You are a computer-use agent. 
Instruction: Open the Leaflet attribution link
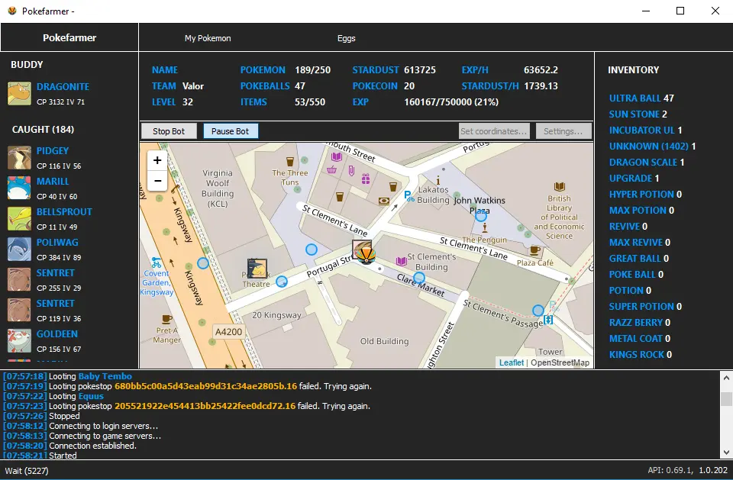(x=512, y=362)
